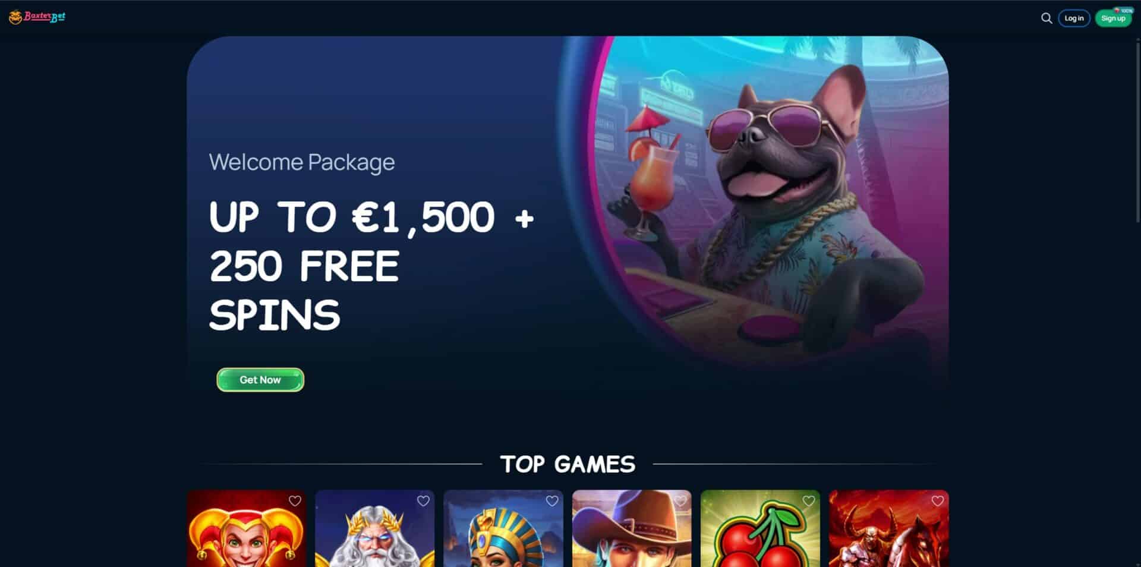The image size is (1141, 567).
Task: Open the jester slot game thumbnail
Action: [247, 528]
